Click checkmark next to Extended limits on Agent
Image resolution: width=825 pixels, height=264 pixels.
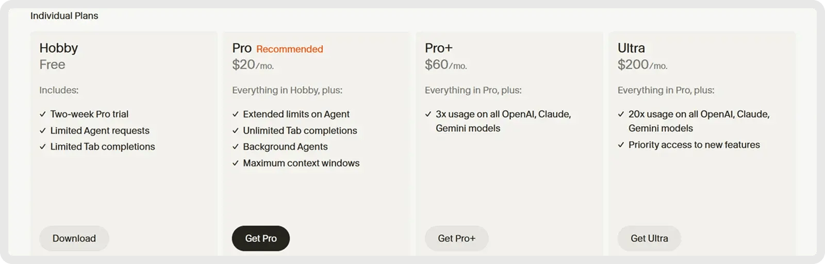[x=236, y=114]
